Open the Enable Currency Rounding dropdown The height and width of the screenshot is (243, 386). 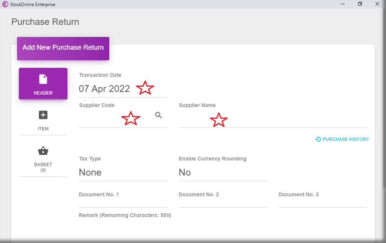click(x=223, y=173)
